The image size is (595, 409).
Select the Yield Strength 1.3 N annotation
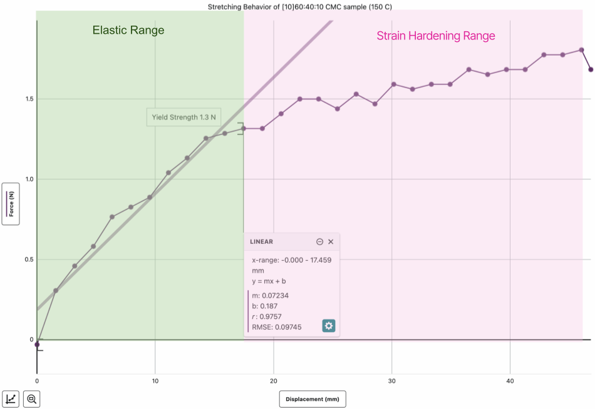[x=184, y=117]
